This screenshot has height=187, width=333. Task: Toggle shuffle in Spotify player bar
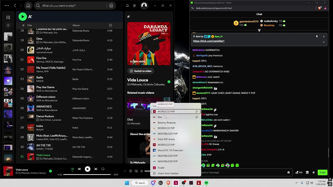(x=72, y=169)
